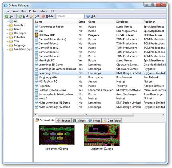Viewport: 172px width, 168px height.
Task: Open the Data folder tab
Action: (111, 121)
